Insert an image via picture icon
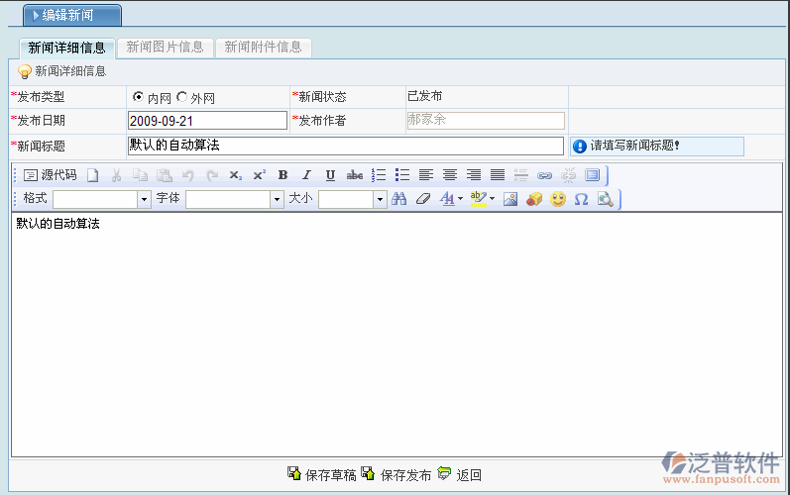 pyautogui.click(x=510, y=199)
